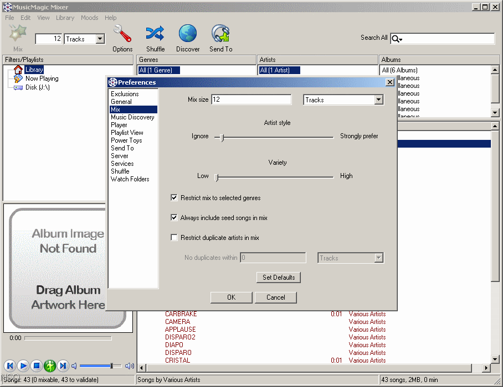Select All (1 Artist) in Artists
Screen dimensions: 503x387
tap(279, 70)
